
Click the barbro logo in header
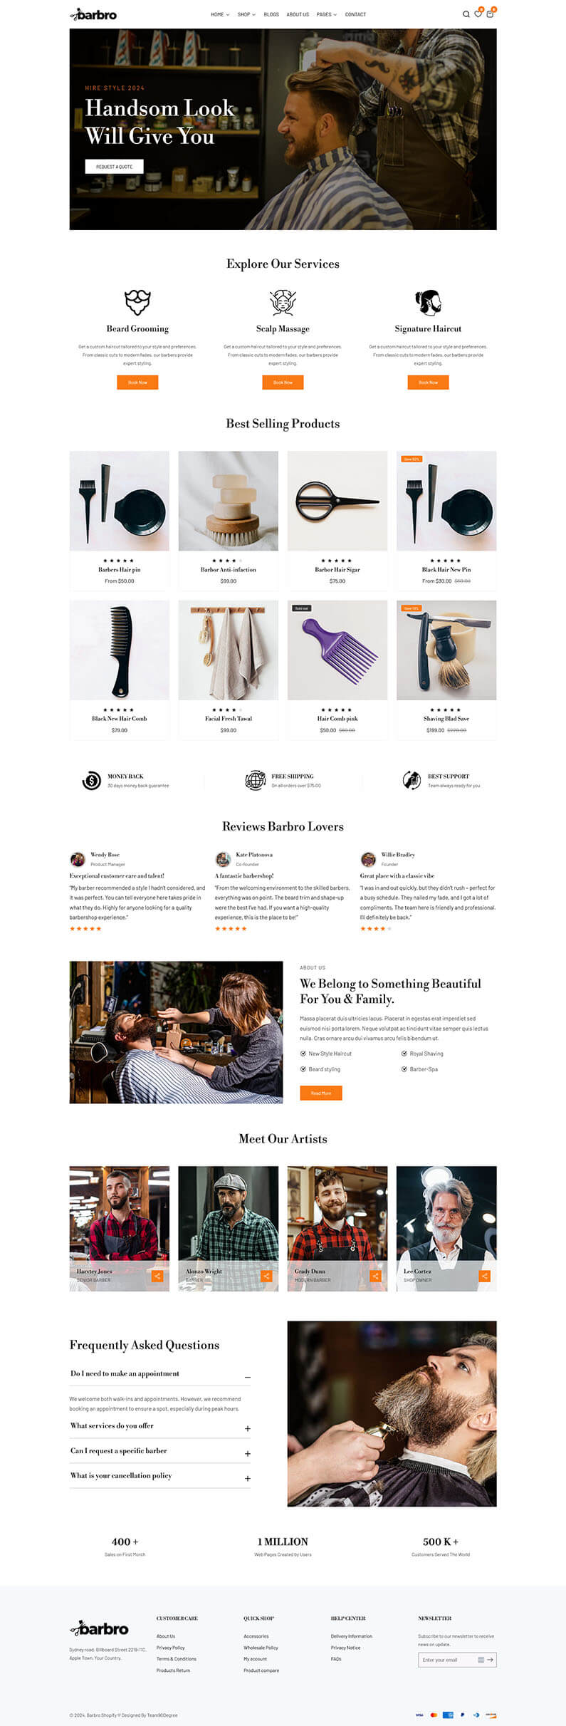(93, 14)
